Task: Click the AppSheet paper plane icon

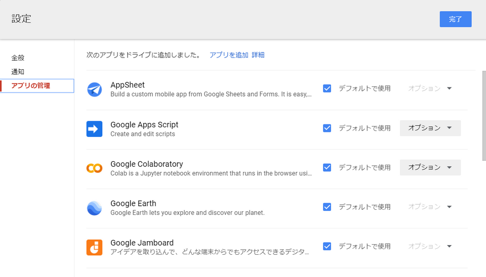Action: tap(94, 90)
